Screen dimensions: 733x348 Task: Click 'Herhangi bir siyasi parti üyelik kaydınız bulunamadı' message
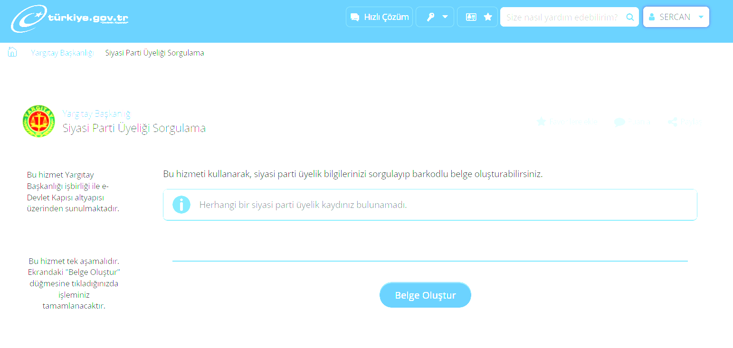click(303, 205)
